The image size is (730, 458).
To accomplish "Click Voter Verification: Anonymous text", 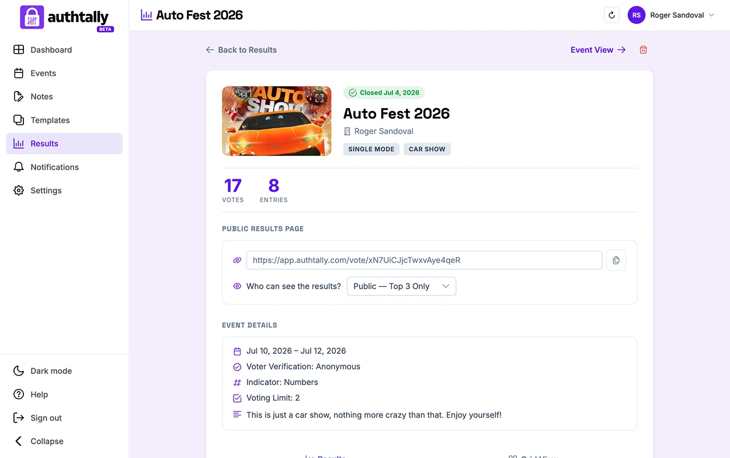I will point(303,367).
